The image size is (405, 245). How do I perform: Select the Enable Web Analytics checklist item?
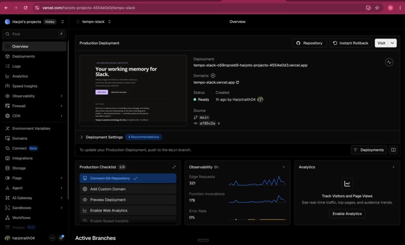pyautogui.click(x=128, y=210)
